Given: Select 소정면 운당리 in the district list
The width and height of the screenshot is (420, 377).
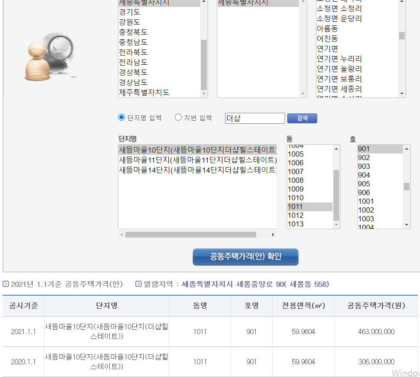Looking at the screenshot, I should (x=357, y=18).
